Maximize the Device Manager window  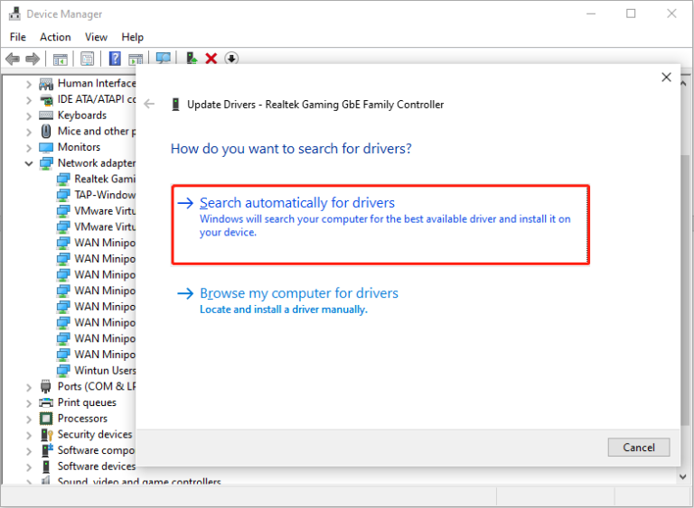coord(631,14)
